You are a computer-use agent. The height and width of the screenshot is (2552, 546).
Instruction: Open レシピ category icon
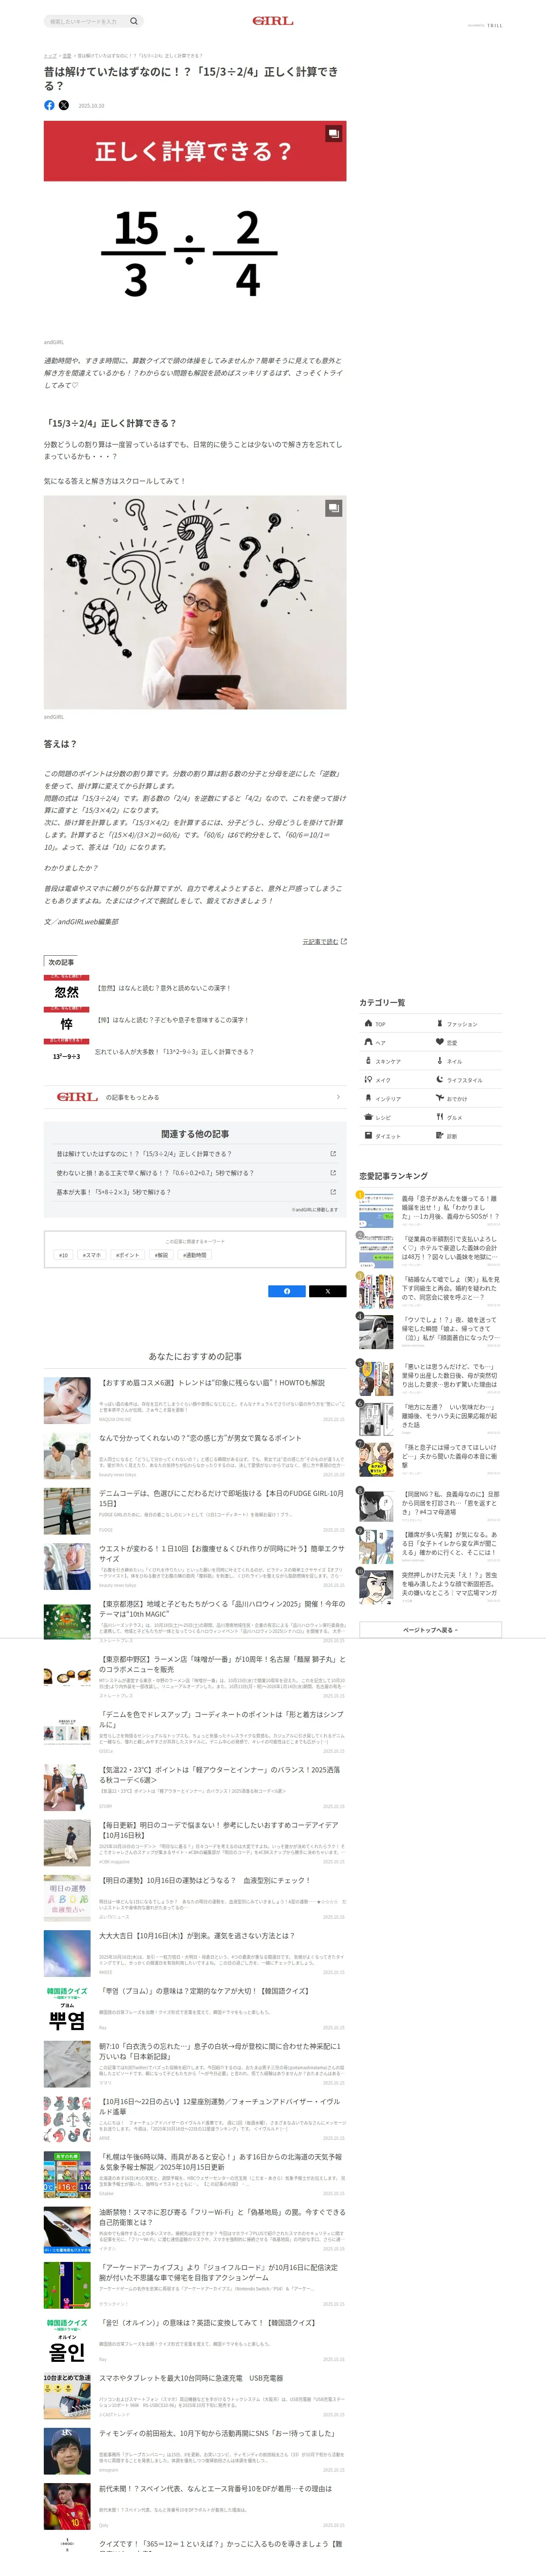[x=369, y=1117]
